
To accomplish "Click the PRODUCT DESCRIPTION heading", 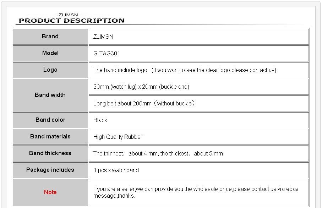I will click(x=72, y=21).
